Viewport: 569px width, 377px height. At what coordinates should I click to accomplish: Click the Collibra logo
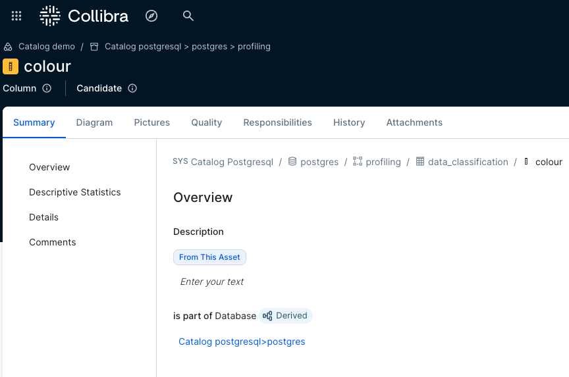coord(84,16)
